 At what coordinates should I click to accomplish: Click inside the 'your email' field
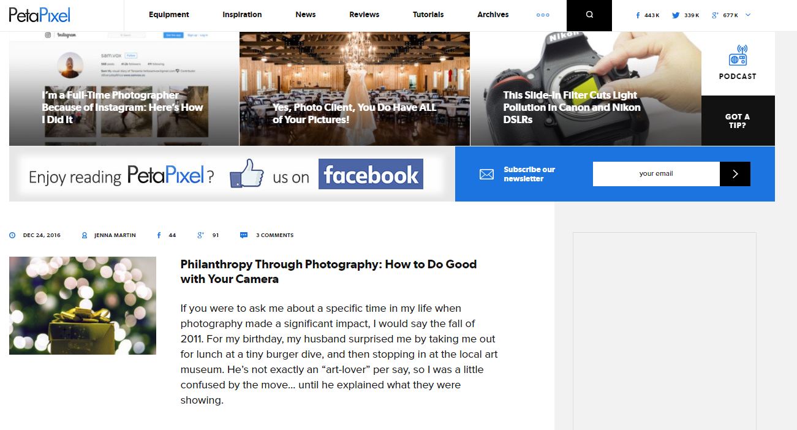655,173
